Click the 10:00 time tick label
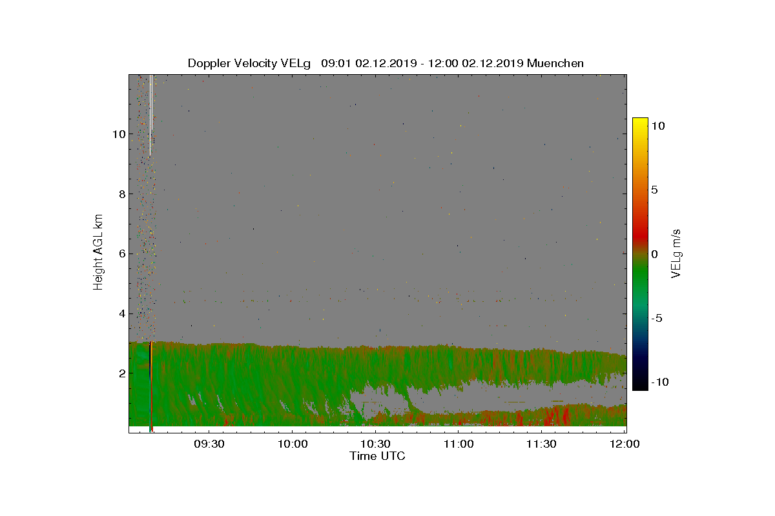This screenshot has width=775, height=516. coord(292,444)
